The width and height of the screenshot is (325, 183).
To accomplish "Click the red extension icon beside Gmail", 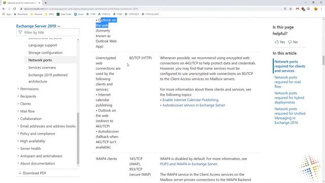I will [303, 9].
